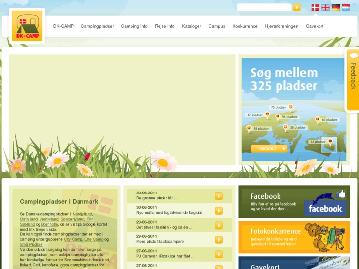
Task: Open the Hjerteforeningen menu item
Action: point(281,26)
